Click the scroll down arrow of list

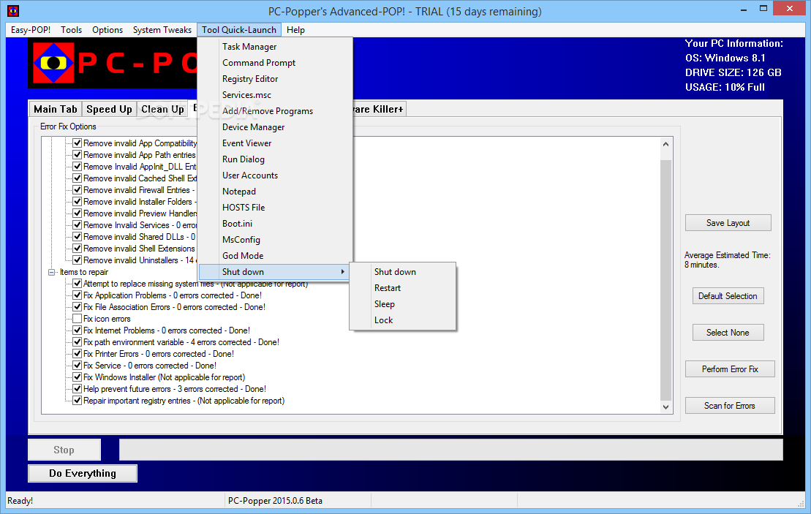click(x=665, y=407)
